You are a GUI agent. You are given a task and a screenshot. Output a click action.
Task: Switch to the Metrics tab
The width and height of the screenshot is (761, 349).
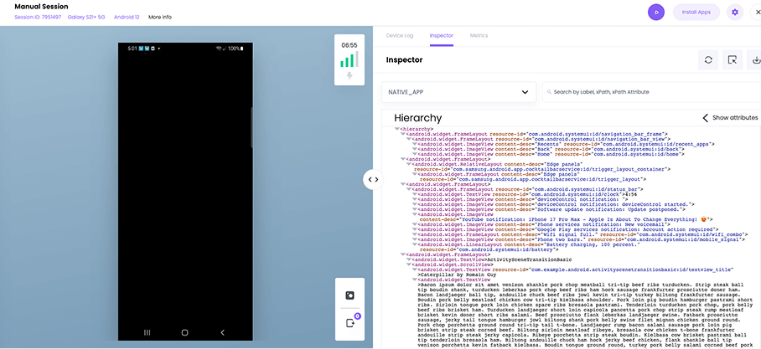point(479,36)
